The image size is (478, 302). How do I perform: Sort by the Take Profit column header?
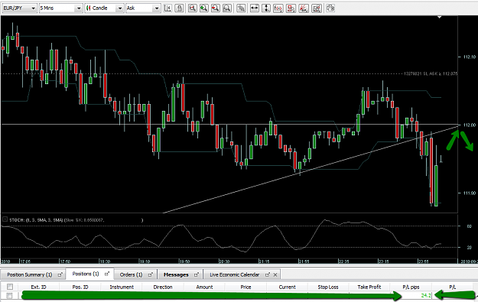[x=369, y=287]
